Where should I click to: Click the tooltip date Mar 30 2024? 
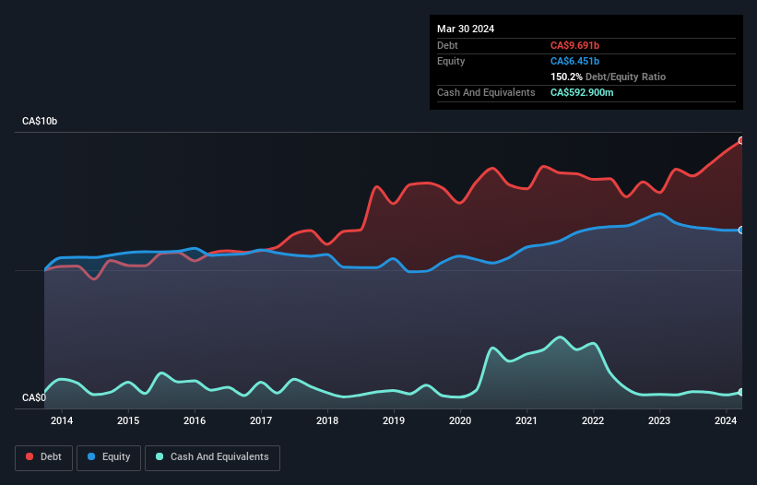(466, 29)
